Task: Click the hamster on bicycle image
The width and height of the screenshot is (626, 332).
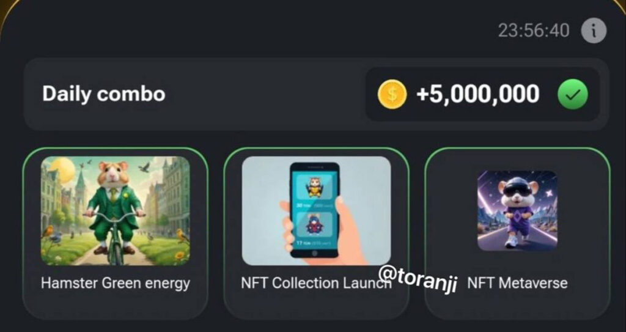Action: [116, 210]
